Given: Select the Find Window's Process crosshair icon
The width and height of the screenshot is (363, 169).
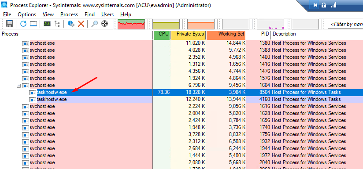Looking at the screenshot, I should pyautogui.click(x=105, y=24).
